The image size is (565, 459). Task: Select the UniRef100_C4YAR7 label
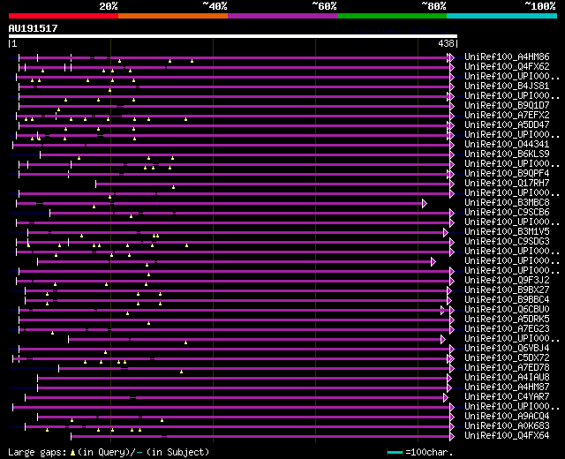point(507,397)
